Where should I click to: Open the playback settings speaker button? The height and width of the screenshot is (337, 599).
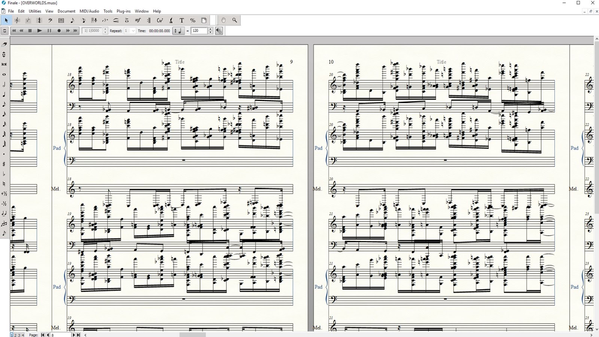pos(219,31)
